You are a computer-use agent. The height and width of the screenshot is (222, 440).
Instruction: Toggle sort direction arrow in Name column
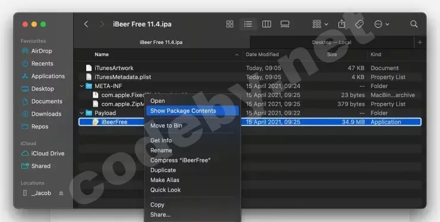click(x=237, y=55)
